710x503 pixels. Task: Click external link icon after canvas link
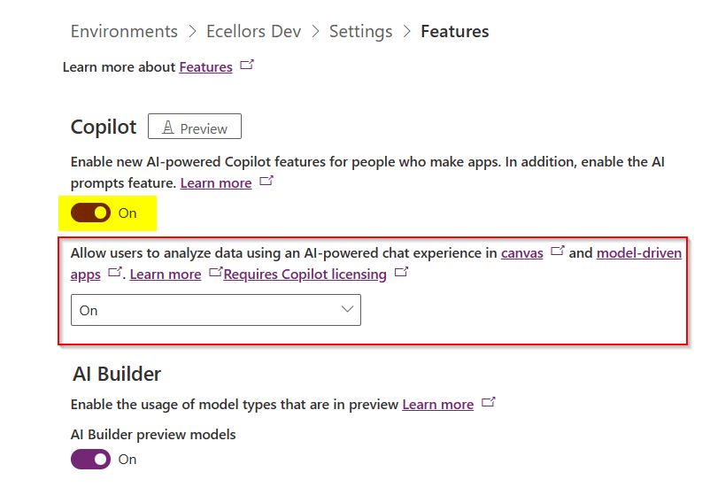558,251
